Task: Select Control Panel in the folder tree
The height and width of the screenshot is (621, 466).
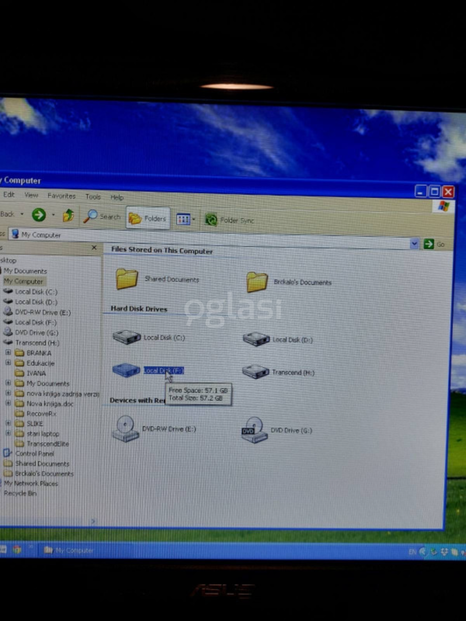Action: click(34, 454)
